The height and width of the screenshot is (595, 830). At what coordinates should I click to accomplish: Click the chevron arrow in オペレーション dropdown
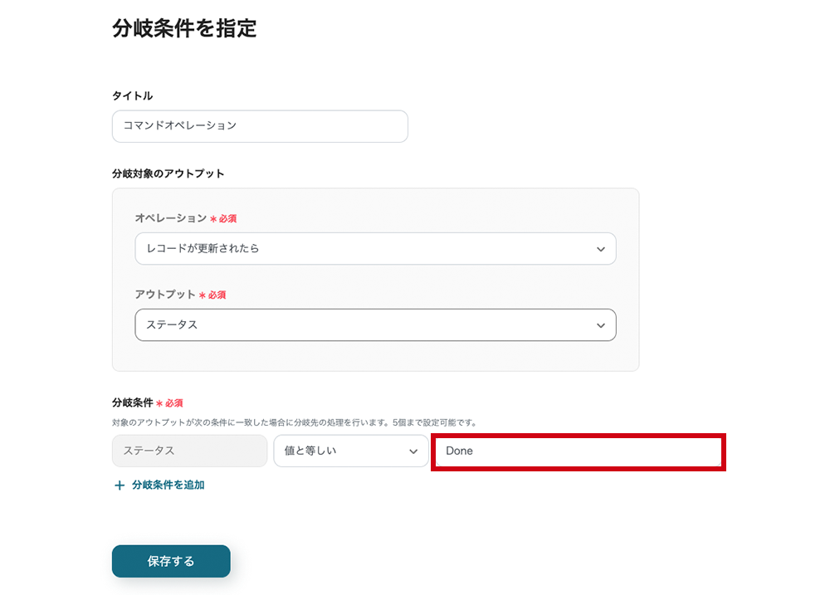(x=601, y=249)
